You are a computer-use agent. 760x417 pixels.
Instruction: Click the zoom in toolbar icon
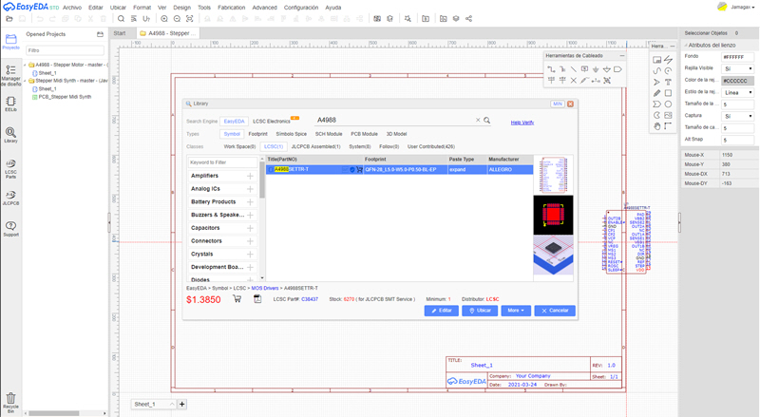[x=164, y=19]
